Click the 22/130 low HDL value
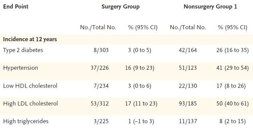 [x=188, y=86]
